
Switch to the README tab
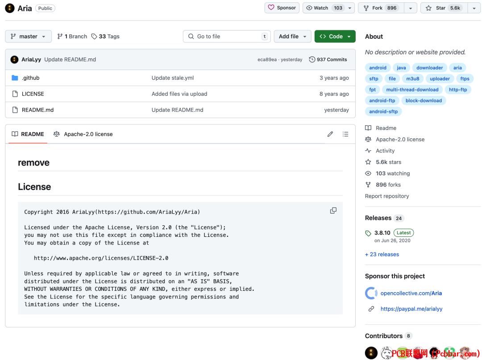pyautogui.click(x=28, y=134)
